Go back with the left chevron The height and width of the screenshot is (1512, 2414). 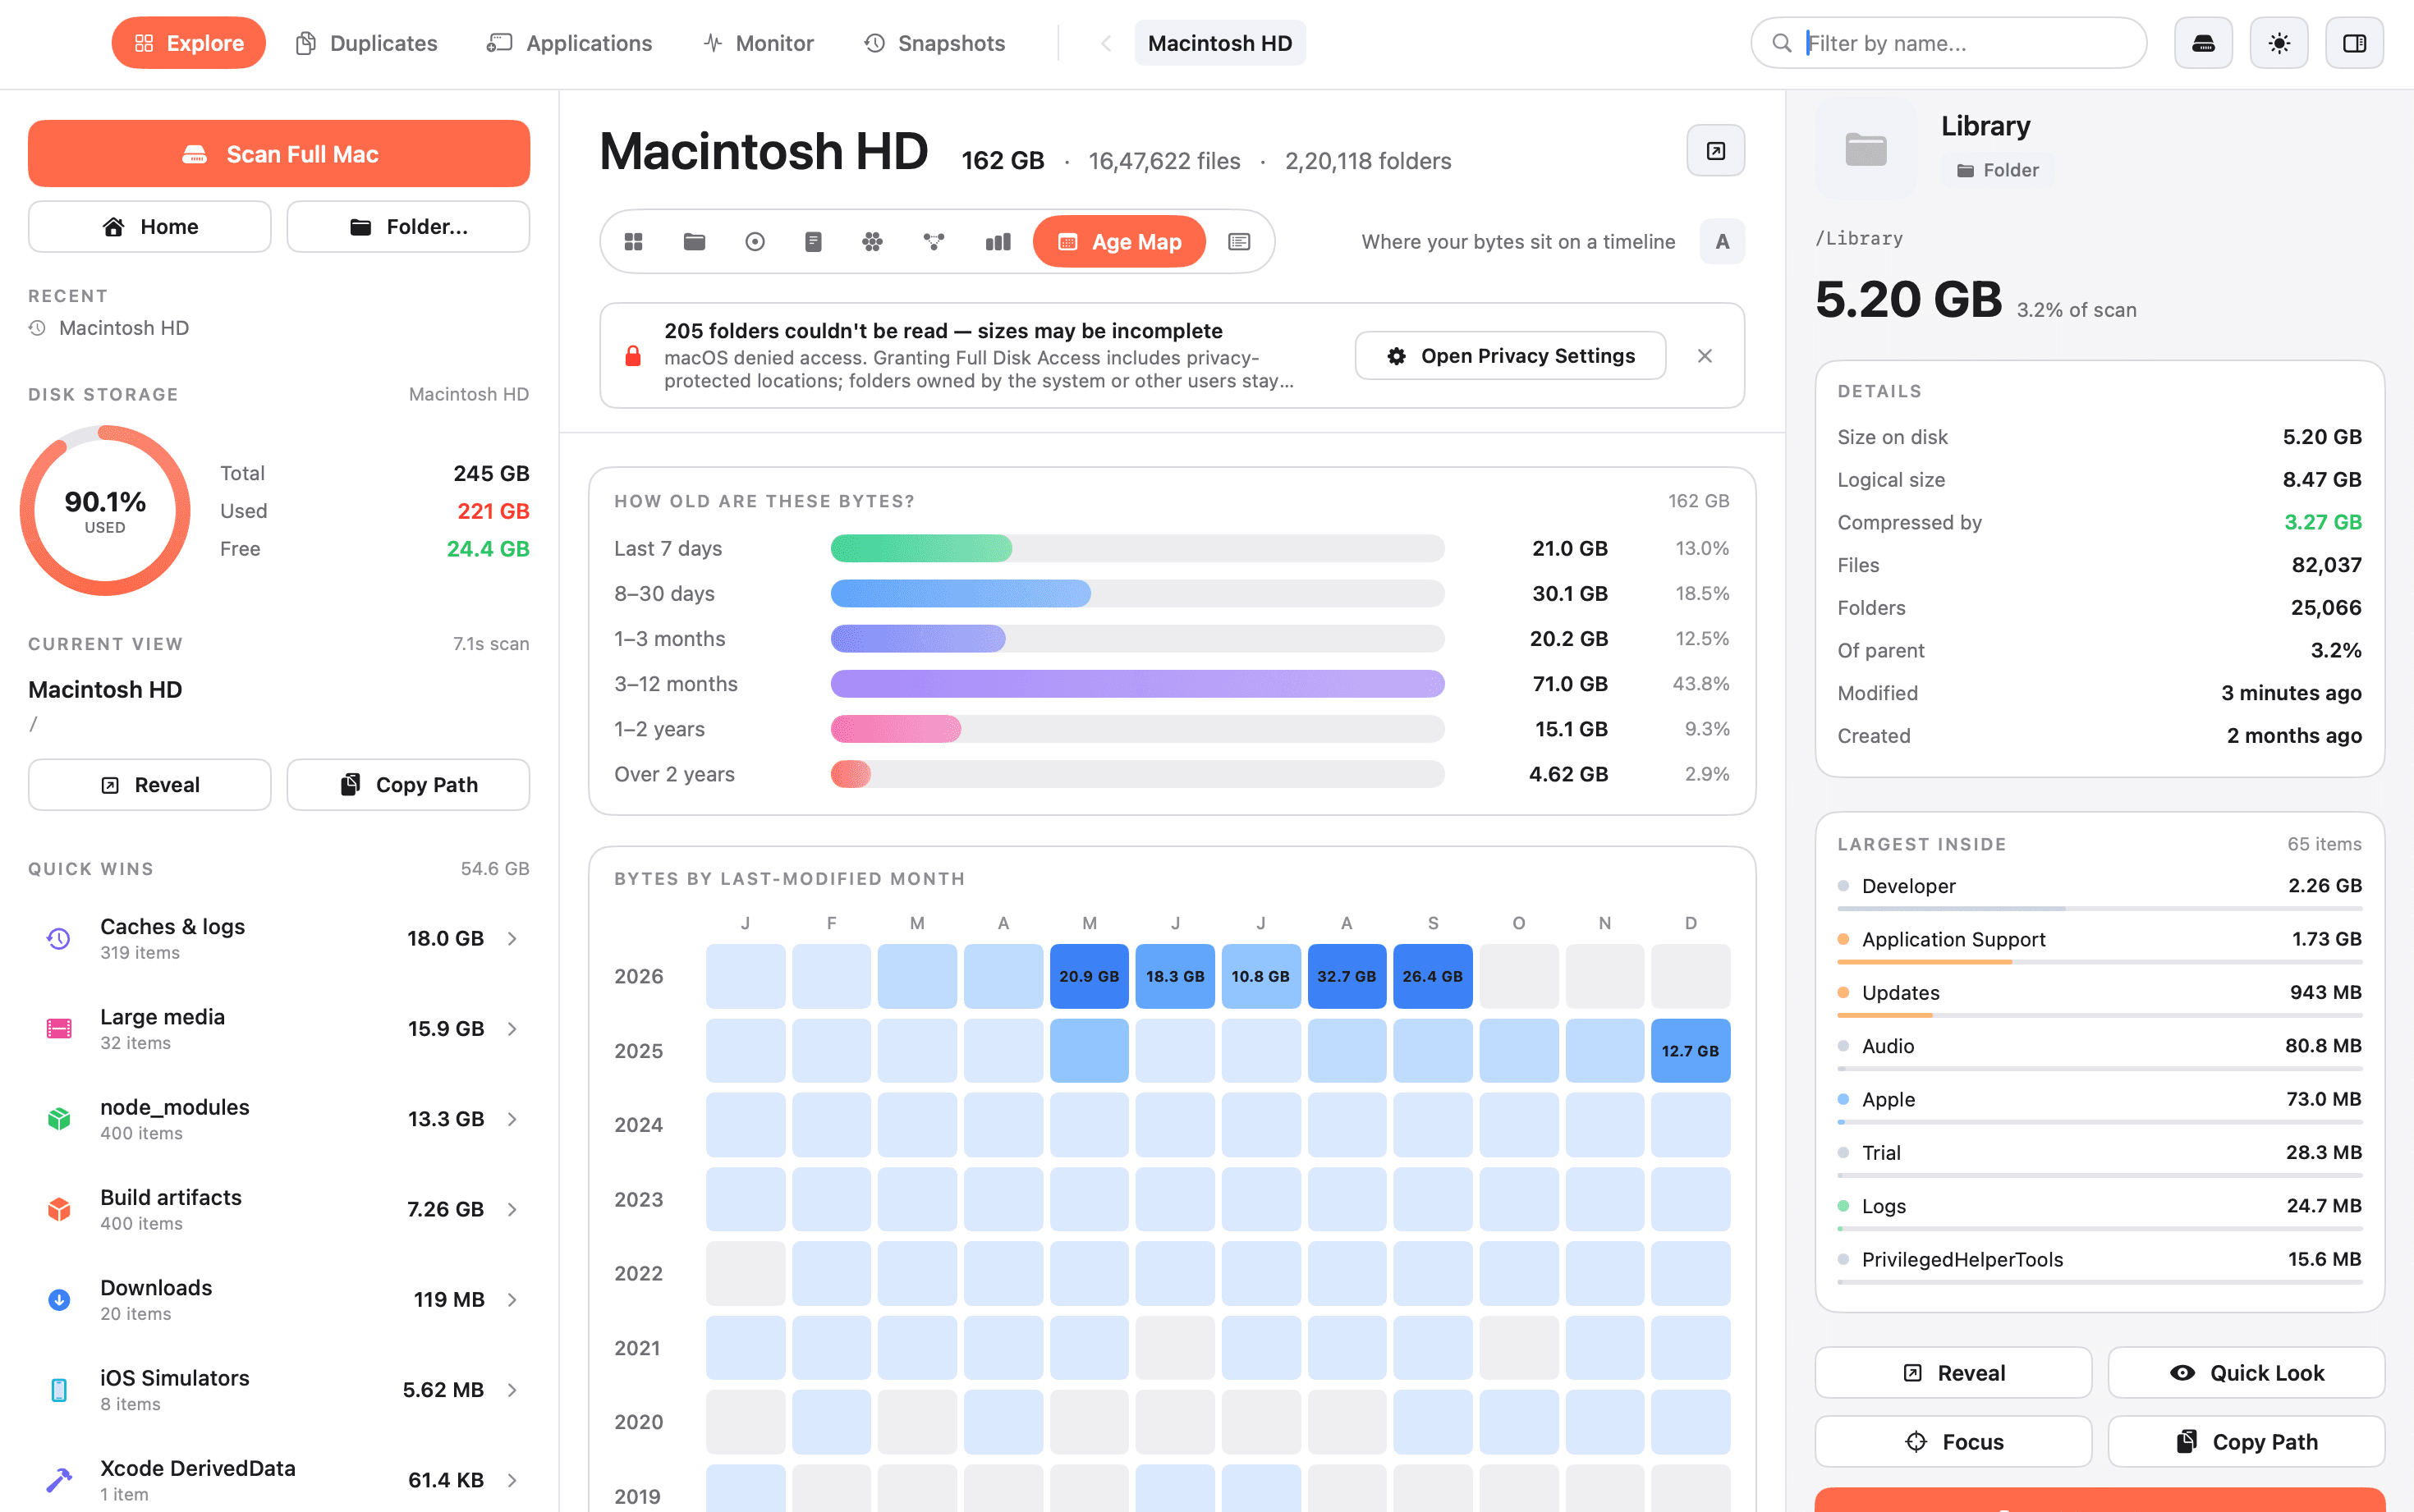tap(1106, 43)
